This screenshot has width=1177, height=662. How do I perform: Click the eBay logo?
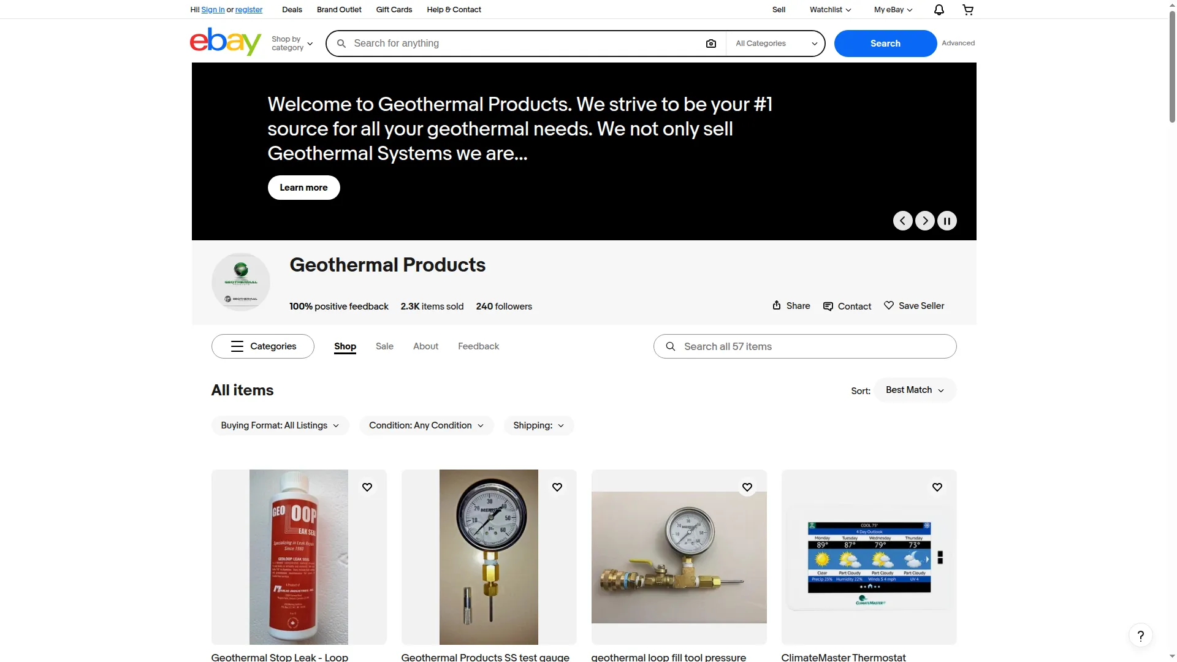click(226, 42)
